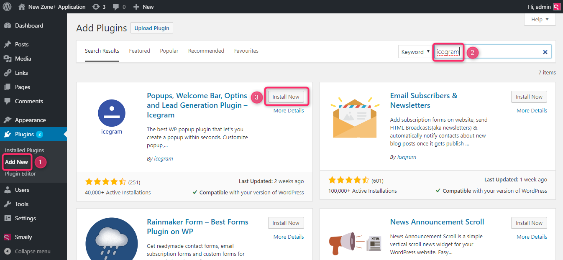Open News Announcement Scroll title link
This screenshot has height=260, width=563.
pyautogui.click(x=437, y=222)
